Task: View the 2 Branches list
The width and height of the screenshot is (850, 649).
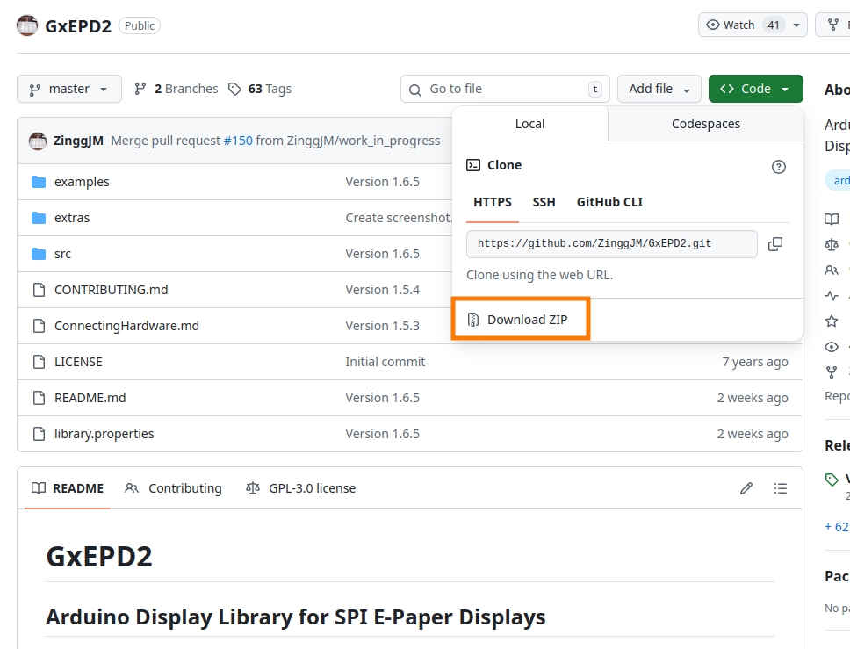Action: pos(176,89)
